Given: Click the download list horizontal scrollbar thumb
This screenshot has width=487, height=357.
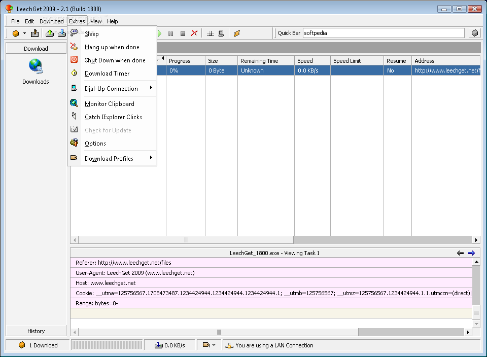Looking at the screenshot, I should point(186,240).
